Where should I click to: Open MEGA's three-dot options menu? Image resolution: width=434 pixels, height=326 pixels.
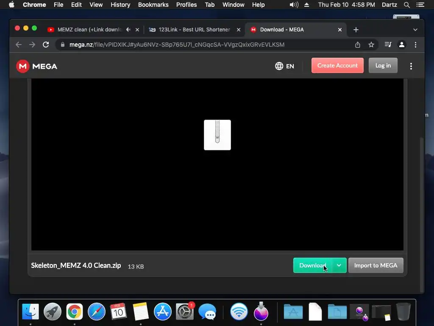(411, 66)
